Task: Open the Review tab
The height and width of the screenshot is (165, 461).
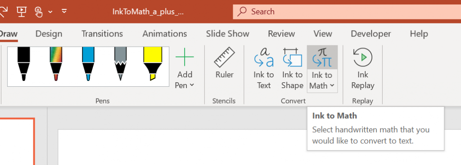Action: [x=281, y=34]
